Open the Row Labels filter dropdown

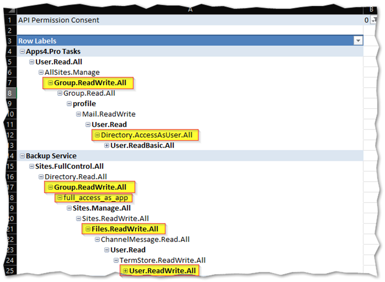(357, 40)
